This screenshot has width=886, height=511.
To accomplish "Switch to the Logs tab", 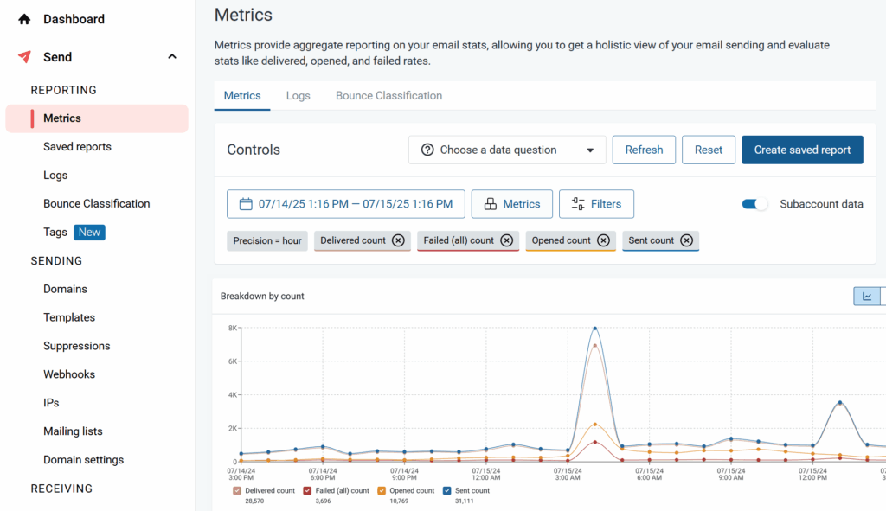I will point(298,96).
